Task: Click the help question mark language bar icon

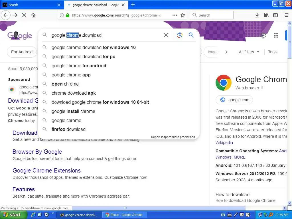Action: [x=248, y=215]
